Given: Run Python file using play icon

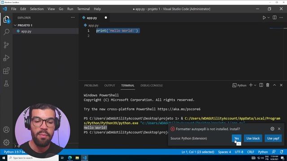Looking at the screenshot, I should (x=264, y=17).
